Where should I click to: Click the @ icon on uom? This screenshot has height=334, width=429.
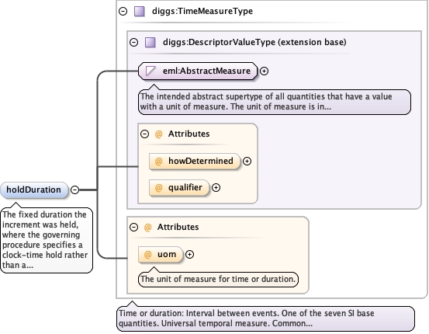click(x=147, y=255)
